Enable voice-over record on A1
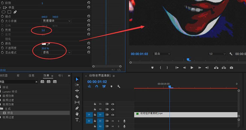246x130 pixels. coord(124,121)
